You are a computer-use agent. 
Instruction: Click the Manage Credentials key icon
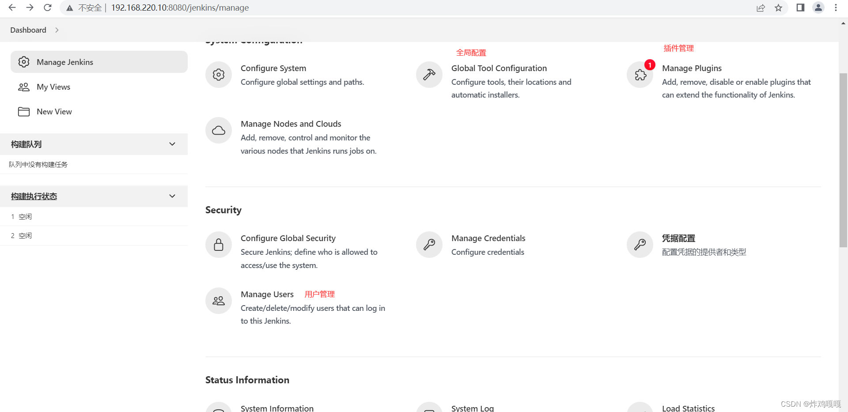pyautogui.click(x=429, y=245)
